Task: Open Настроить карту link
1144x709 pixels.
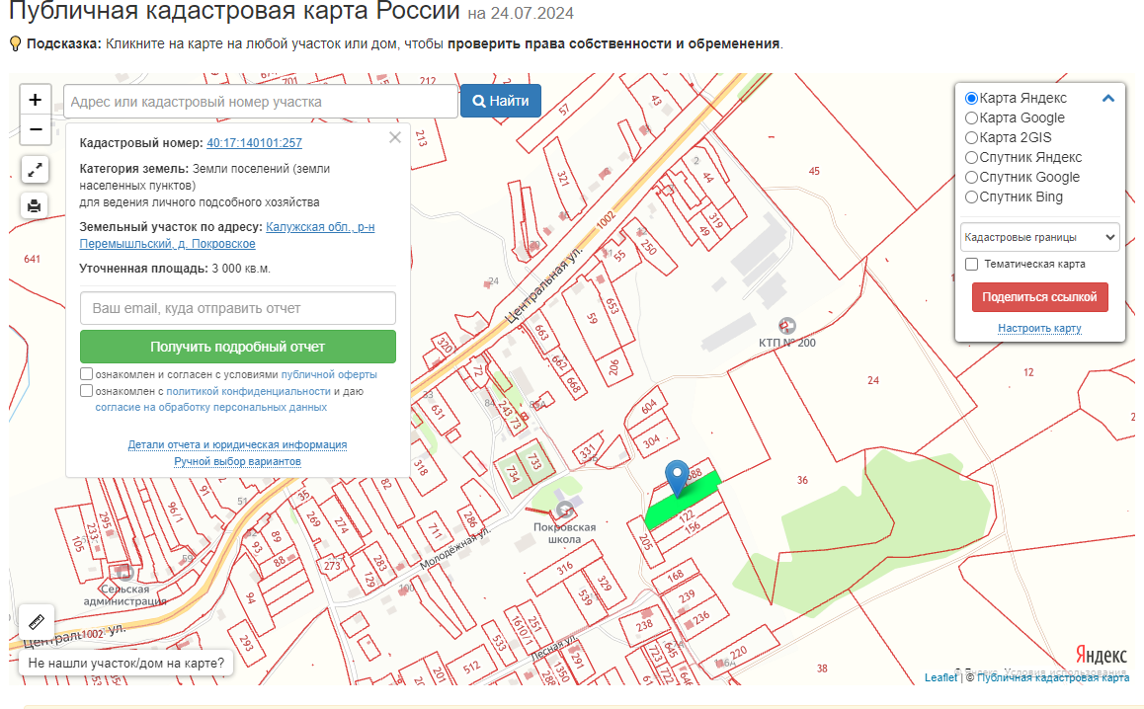Action: tap(1039, 328)
